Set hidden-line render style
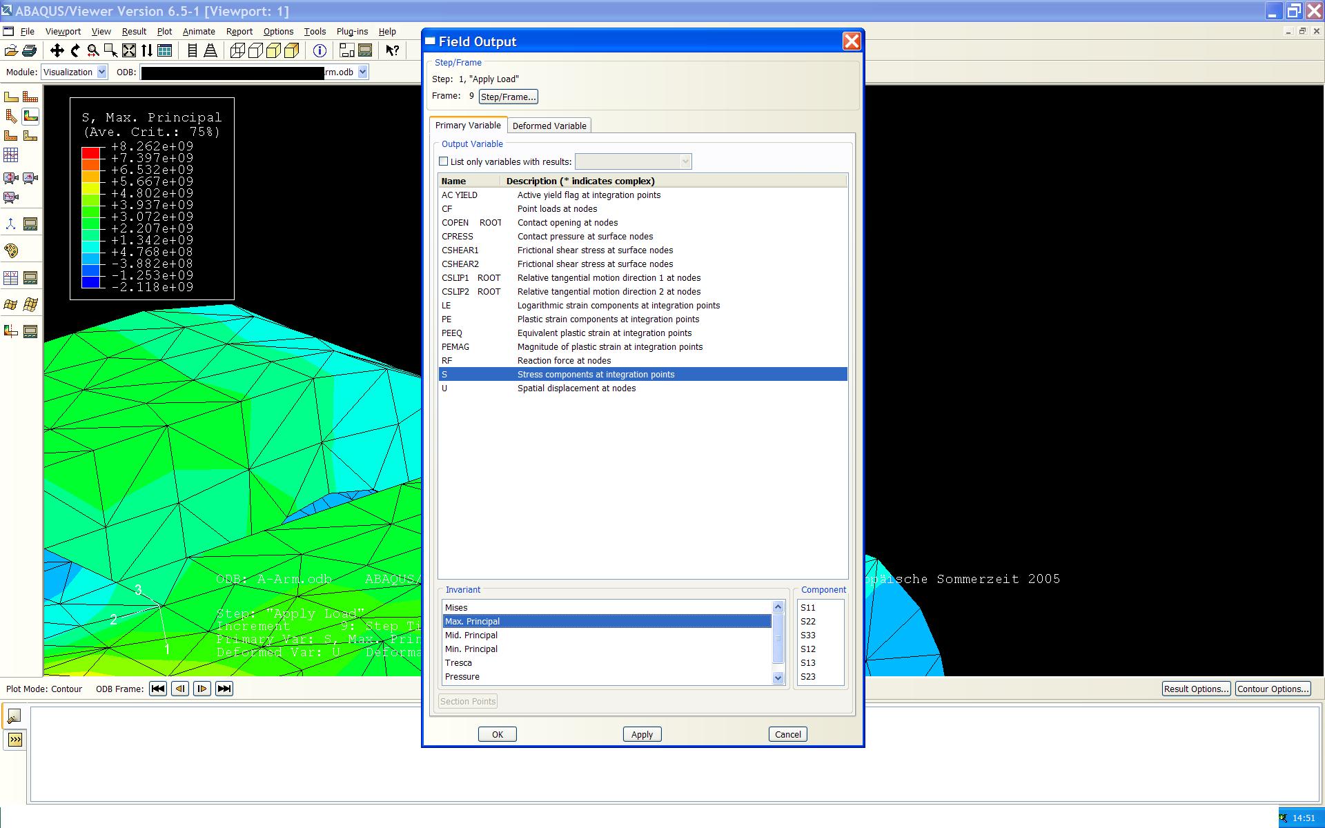Viewport: 1325px width, 828px height. click(255, 50)
